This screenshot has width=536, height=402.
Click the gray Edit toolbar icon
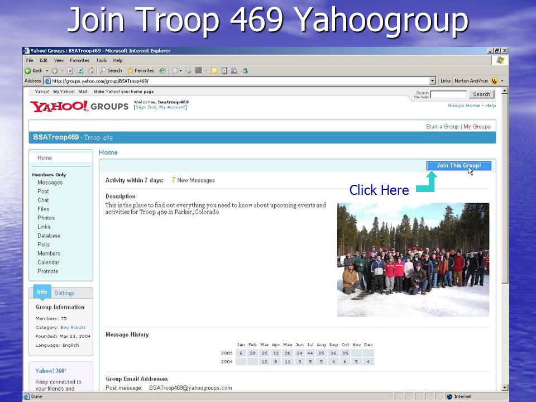199,70
